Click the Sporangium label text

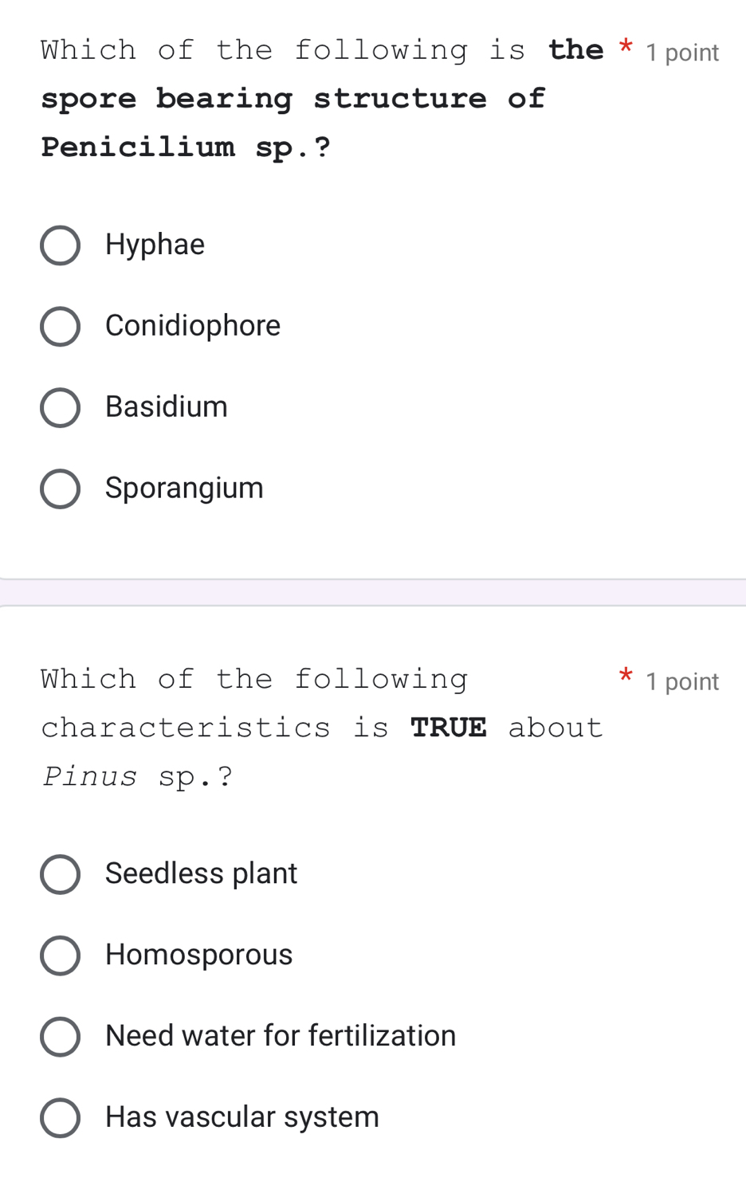coord(184,489)
